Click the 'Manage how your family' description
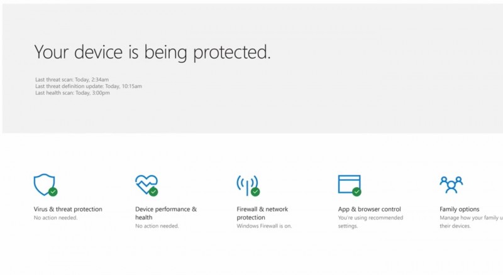The height and width of the screenshot is (275, 503). pyautogui.click(x=470, y=222)
